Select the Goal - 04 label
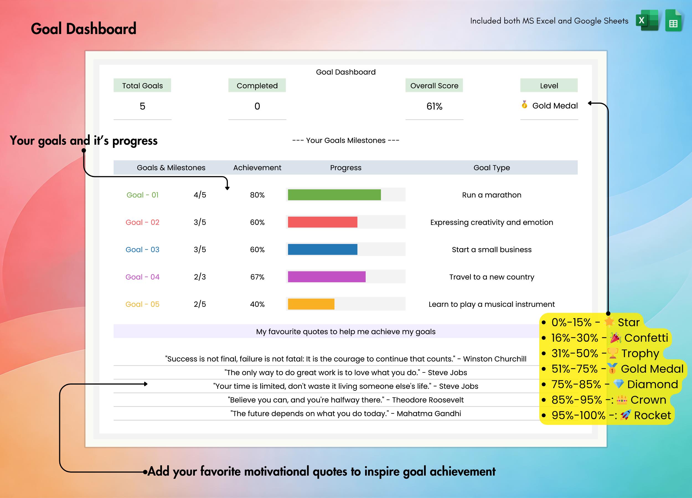 click(x=143, y=277)
